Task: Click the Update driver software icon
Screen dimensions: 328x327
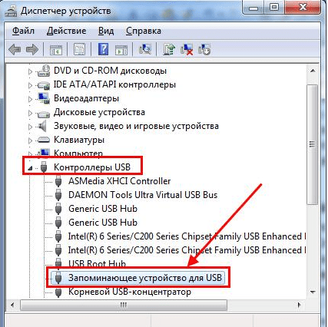Action: [169, 49]
